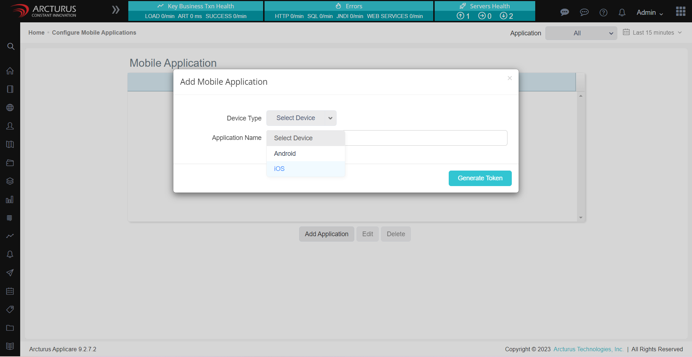
Task: Open the notifications bell in top bar
Action: coord(622,13)
